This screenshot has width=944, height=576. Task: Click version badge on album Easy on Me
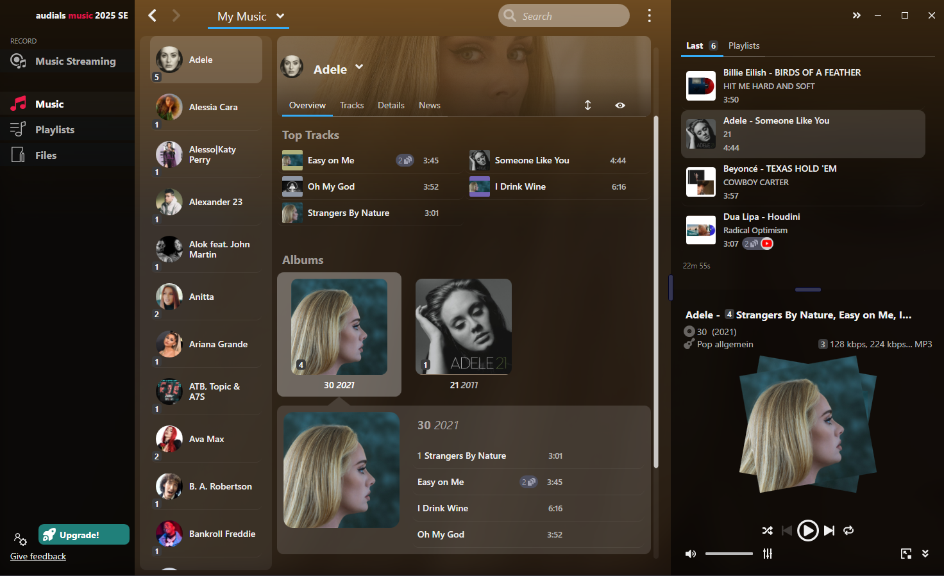click(528, 482)
